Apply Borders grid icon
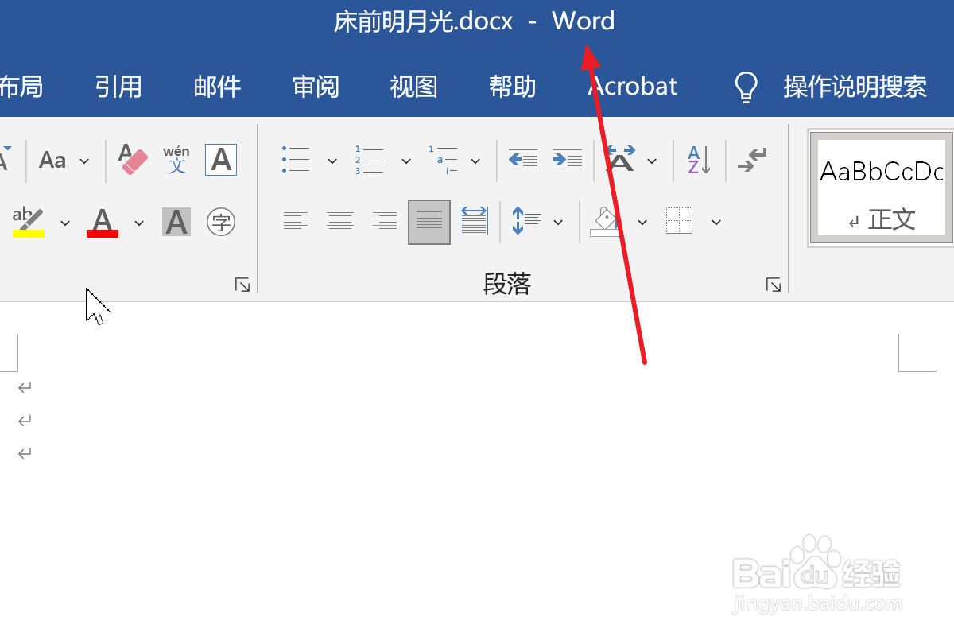Image resolution: width=954 pixels, height=636 pixels. [680, 222]
